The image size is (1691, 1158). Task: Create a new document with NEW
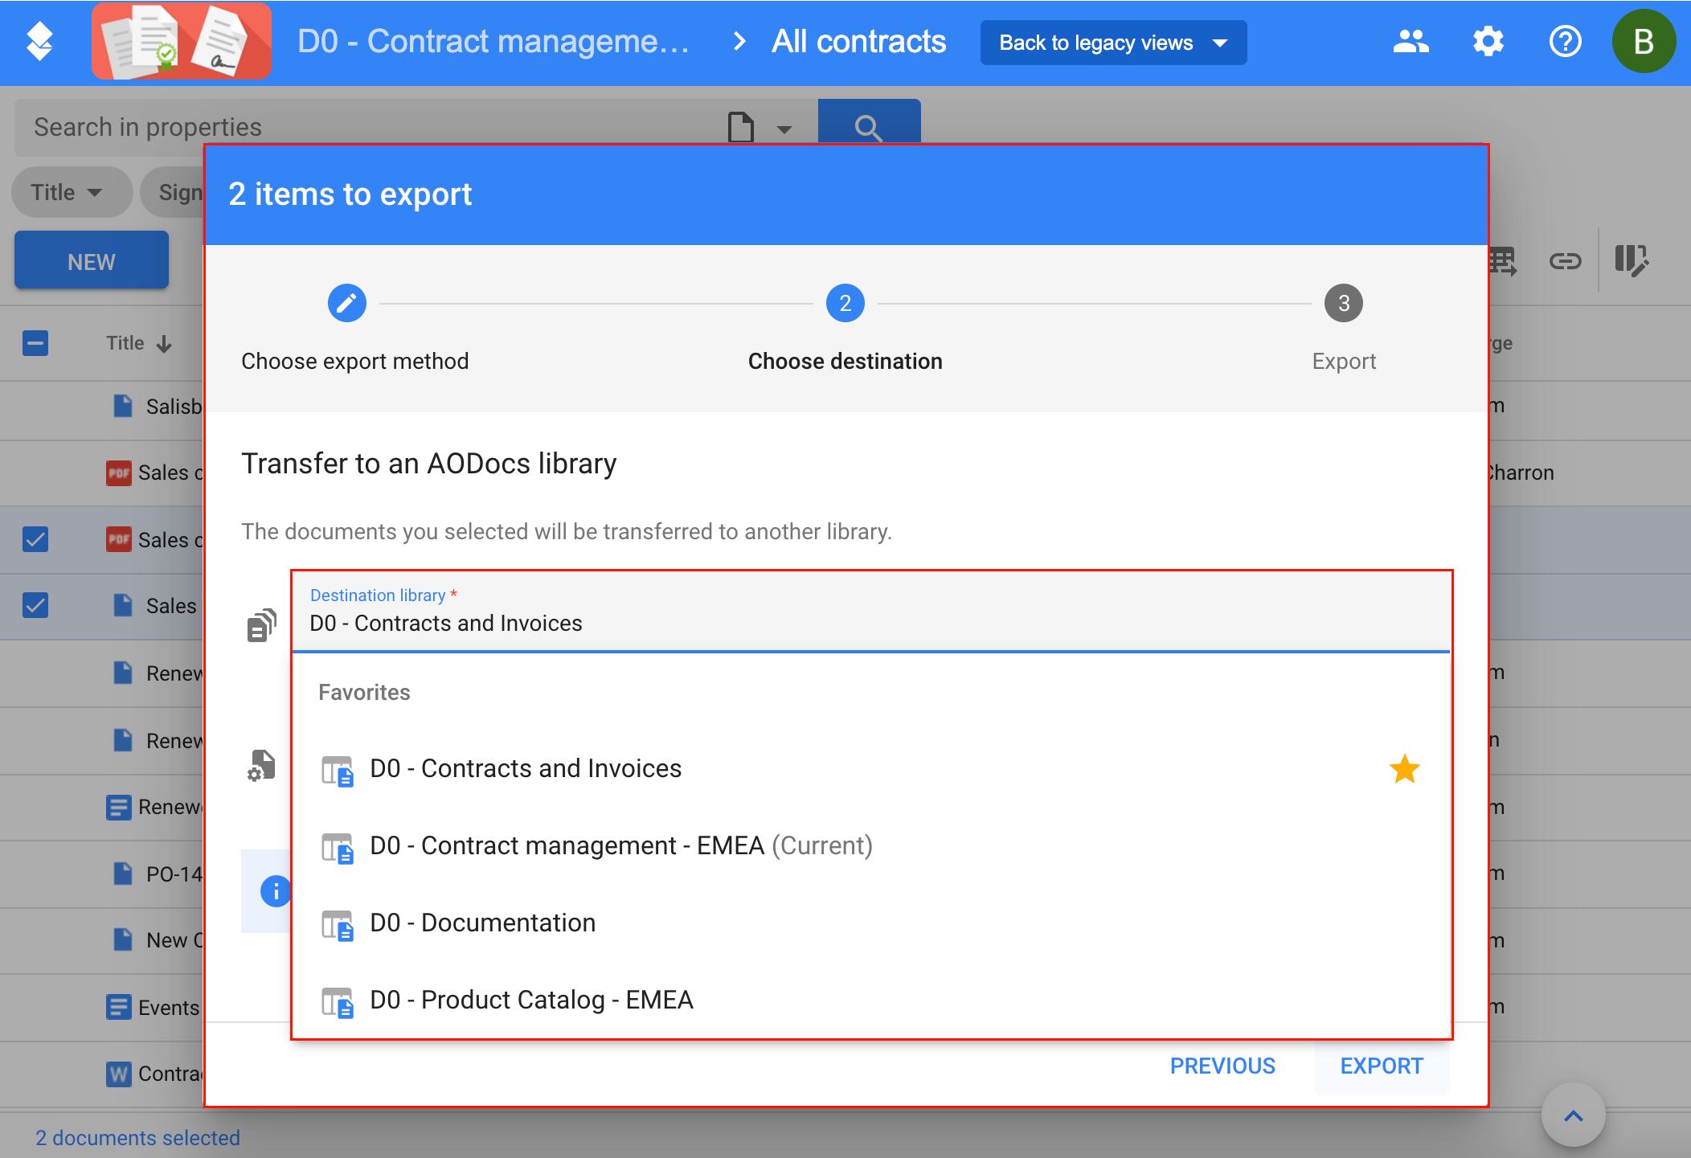coord(92,262)
